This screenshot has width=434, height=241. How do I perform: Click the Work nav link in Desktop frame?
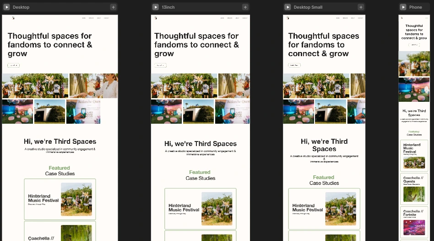(84, 18)
